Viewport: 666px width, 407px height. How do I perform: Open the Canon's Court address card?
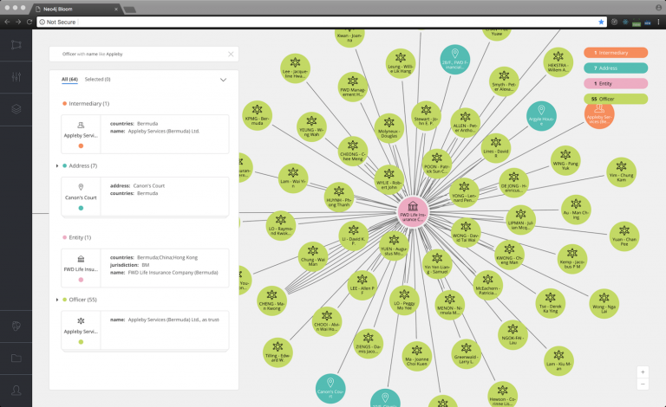(x=145, y=197)
